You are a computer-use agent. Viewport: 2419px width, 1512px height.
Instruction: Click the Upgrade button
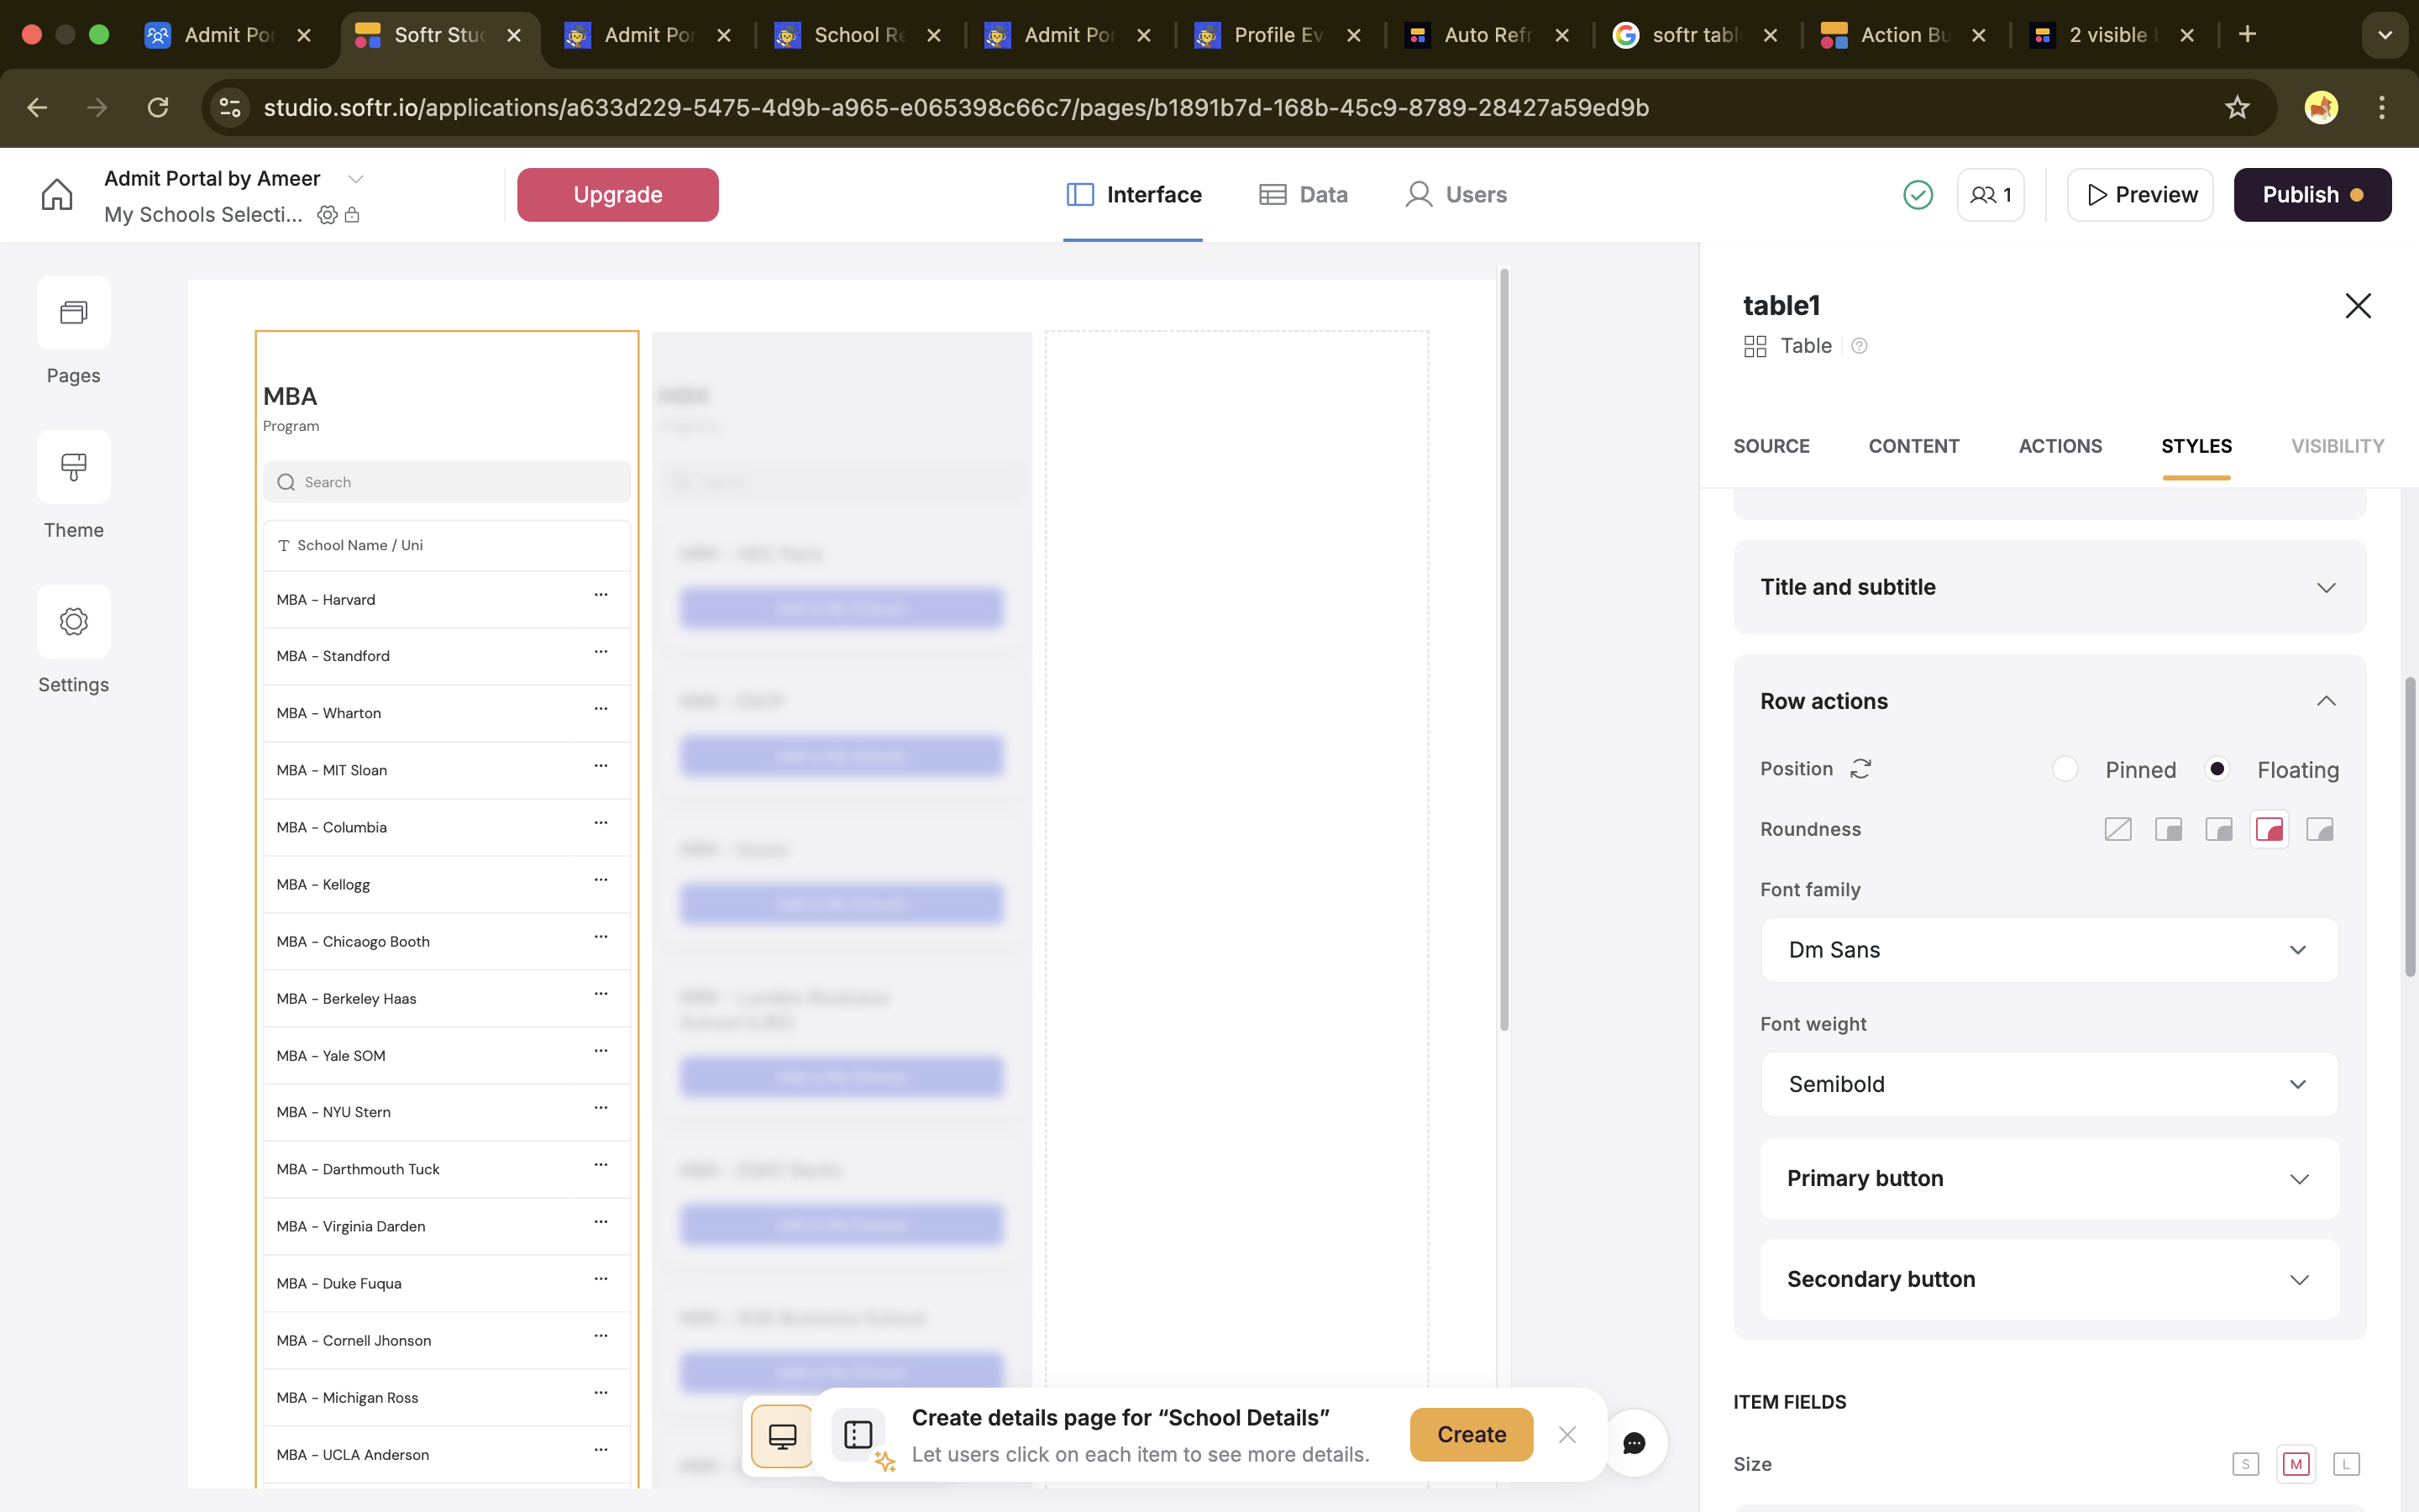point(617,195)
